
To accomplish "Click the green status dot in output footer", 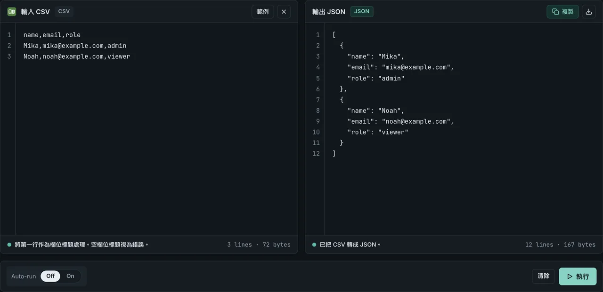I will click(x=314, y=245).
